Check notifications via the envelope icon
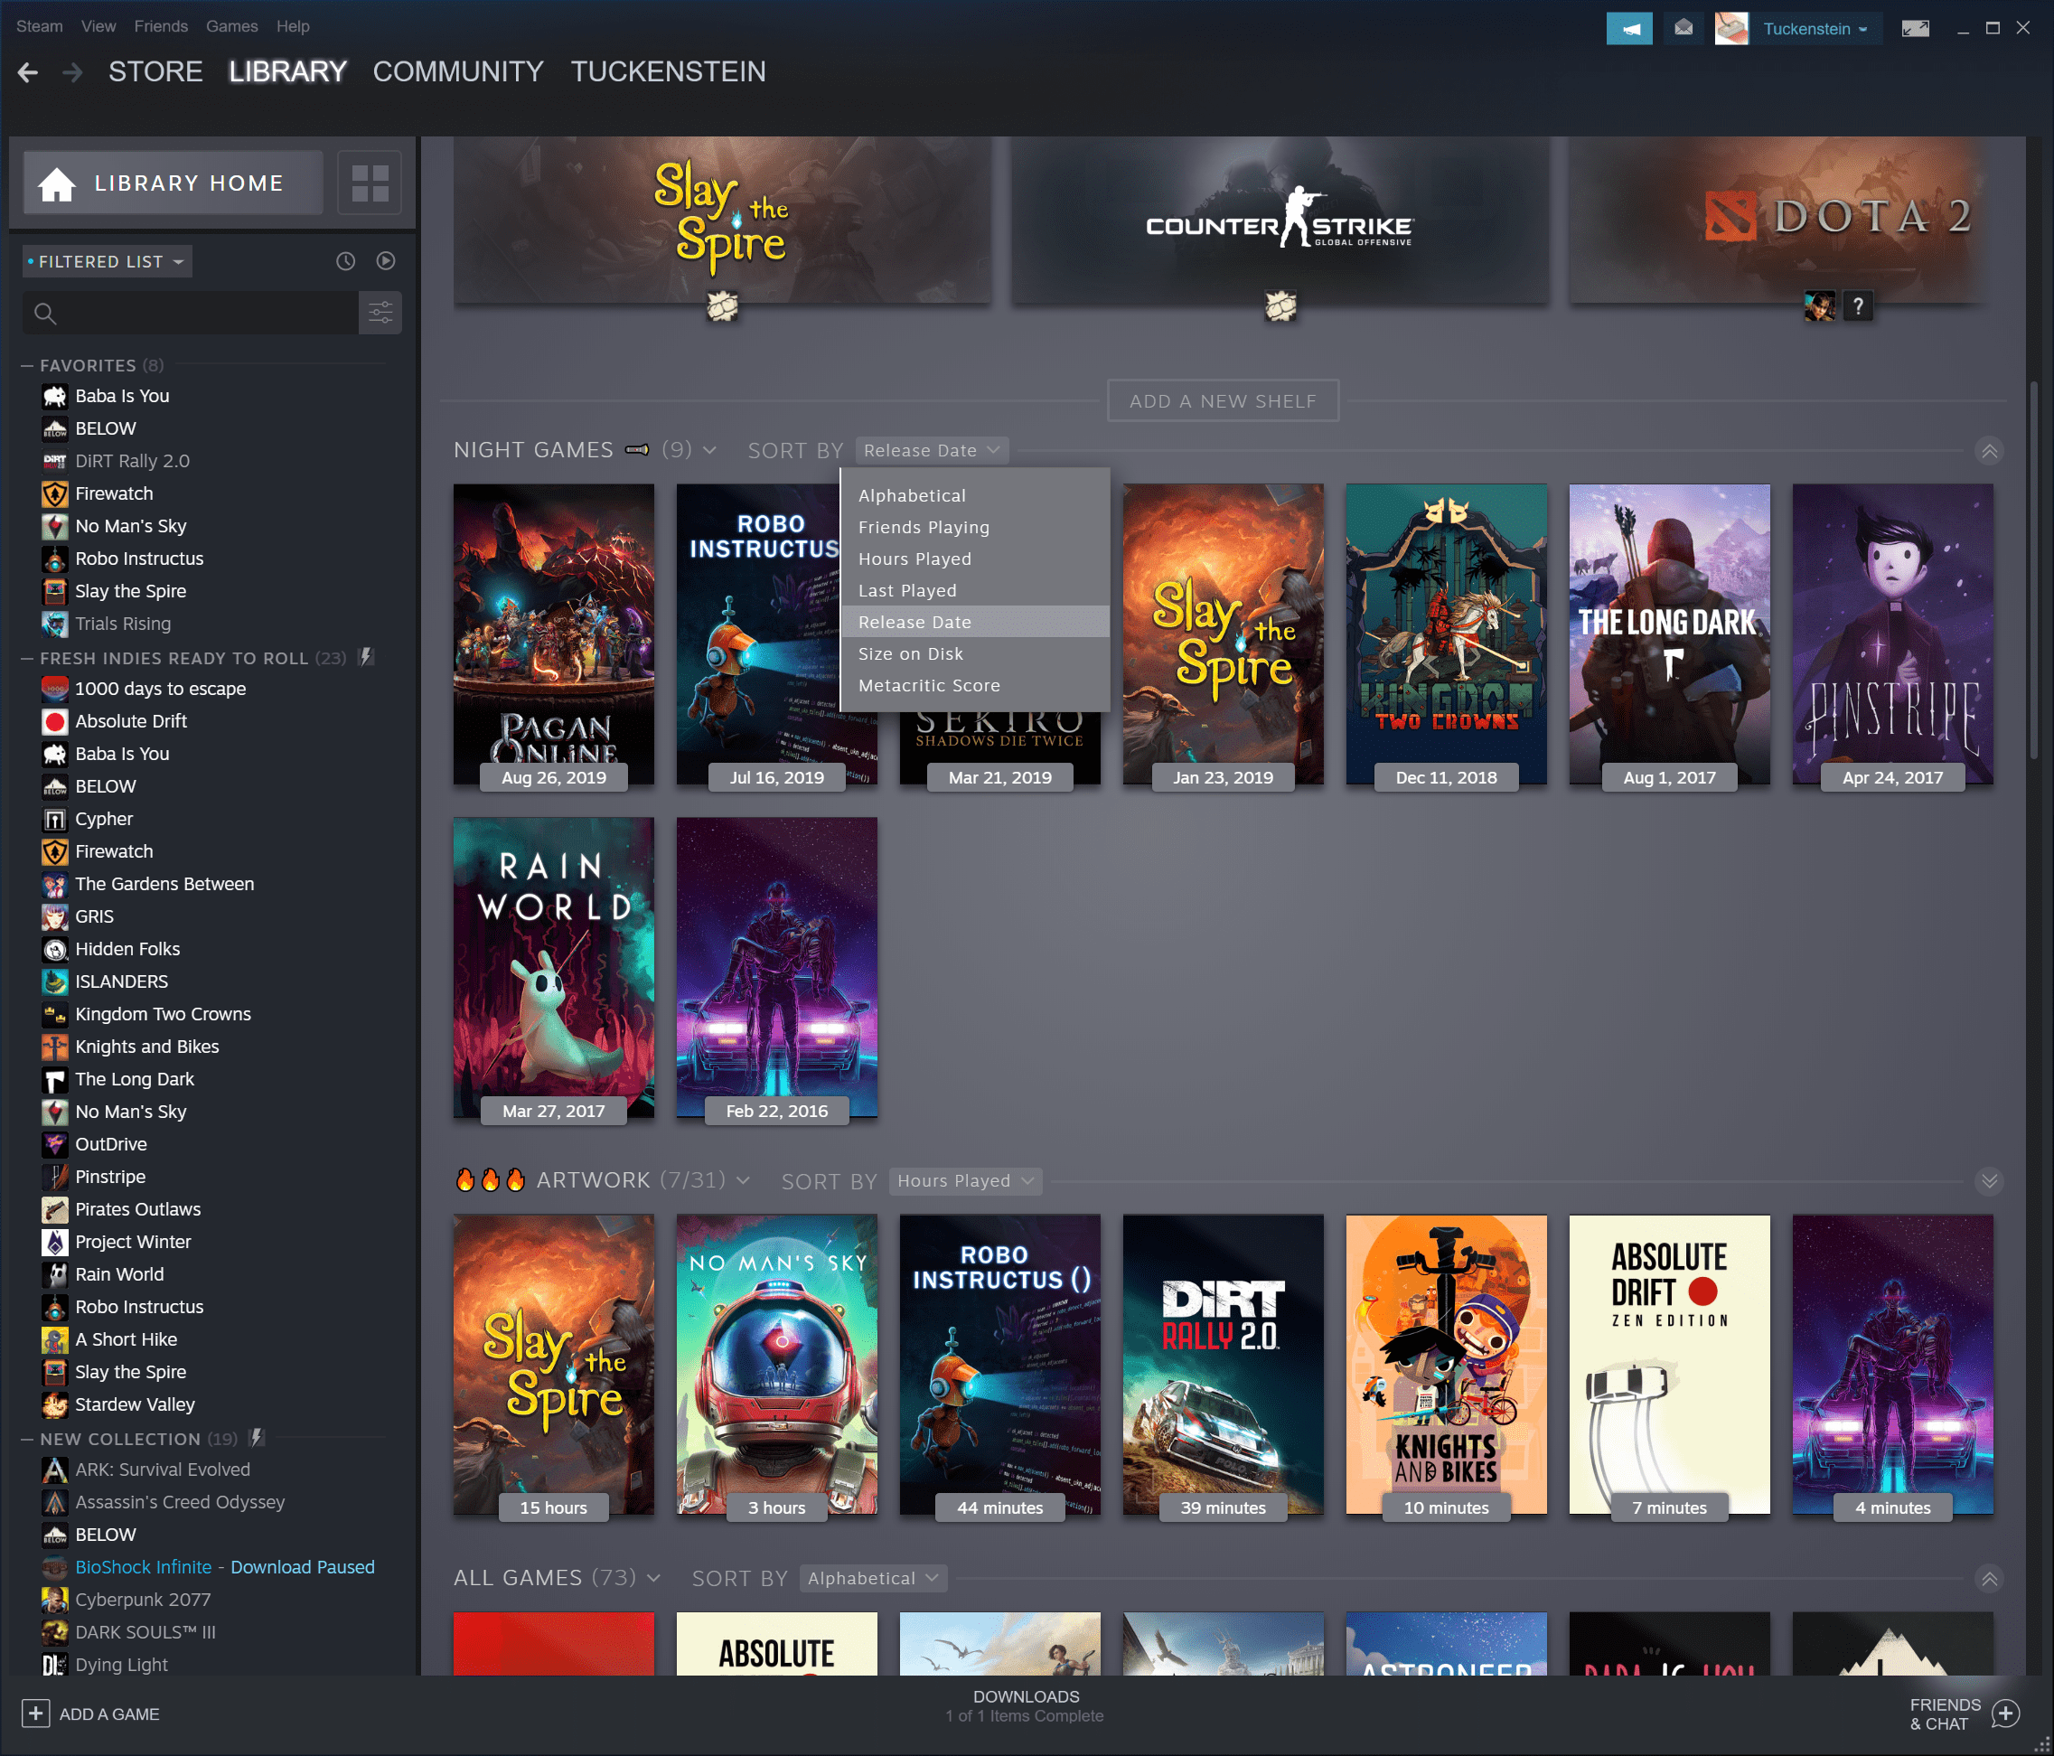The height and width of the screenshot is (1756, 2054). click(1683, 28)
